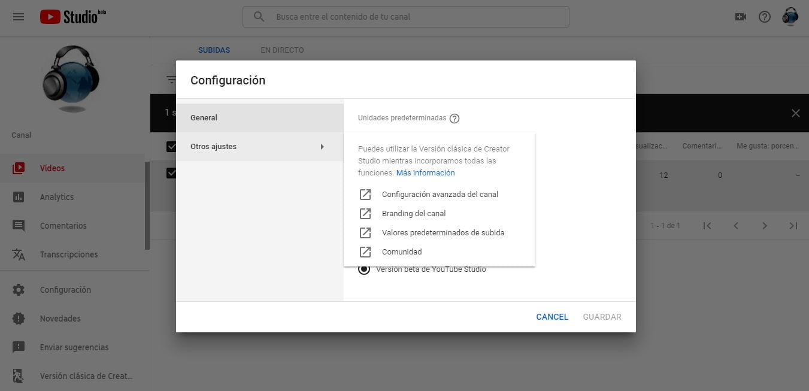809x391 pixels.
Task: Open Comunidad external link
Action: click(401, 252)
